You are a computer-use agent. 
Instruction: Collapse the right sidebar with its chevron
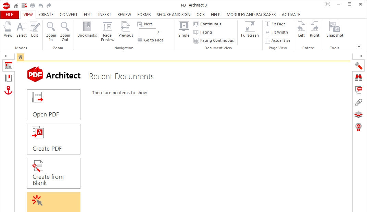click(362, 55)
